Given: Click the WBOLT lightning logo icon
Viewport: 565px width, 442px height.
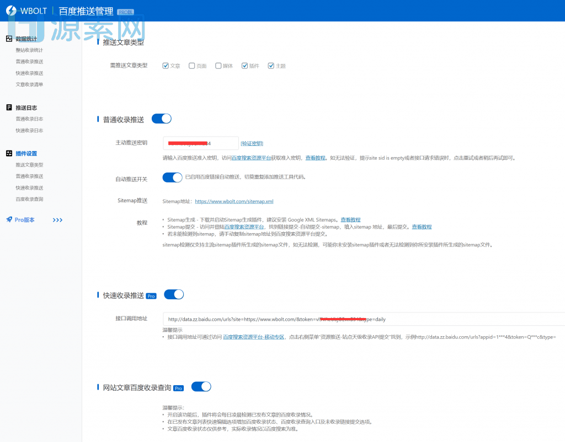Looking at the screenshot, I should (10, 11).
